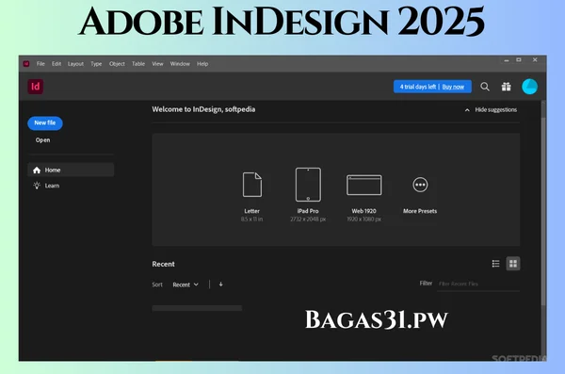Open the user profile avatar

tap(529, 87)
